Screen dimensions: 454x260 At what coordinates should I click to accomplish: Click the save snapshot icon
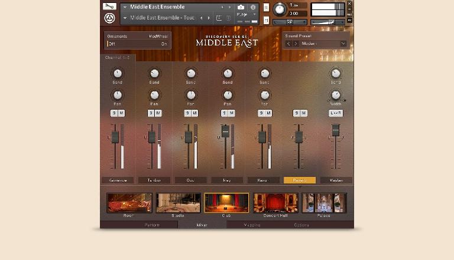(x=219, y=18)
